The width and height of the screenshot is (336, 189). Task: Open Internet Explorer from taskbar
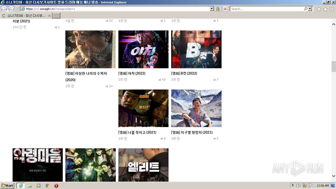(20, 186)
